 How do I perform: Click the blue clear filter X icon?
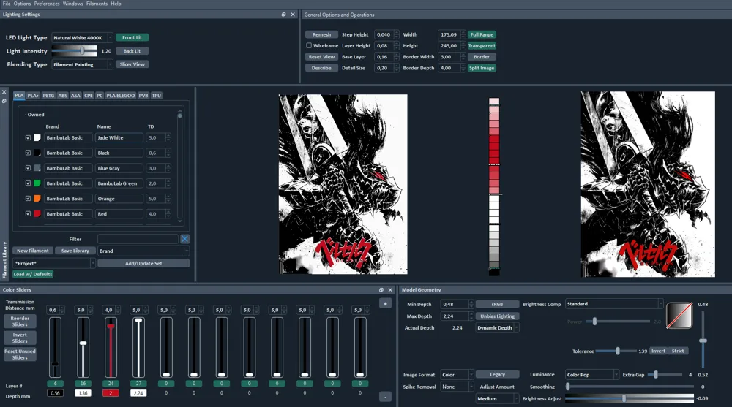pyautogui.click(x=185, y=239)
